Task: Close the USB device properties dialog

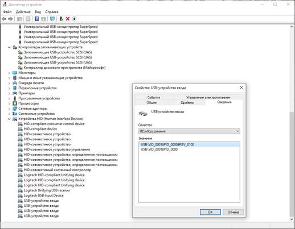Action: pyautogui.click(x=241, y=88)
